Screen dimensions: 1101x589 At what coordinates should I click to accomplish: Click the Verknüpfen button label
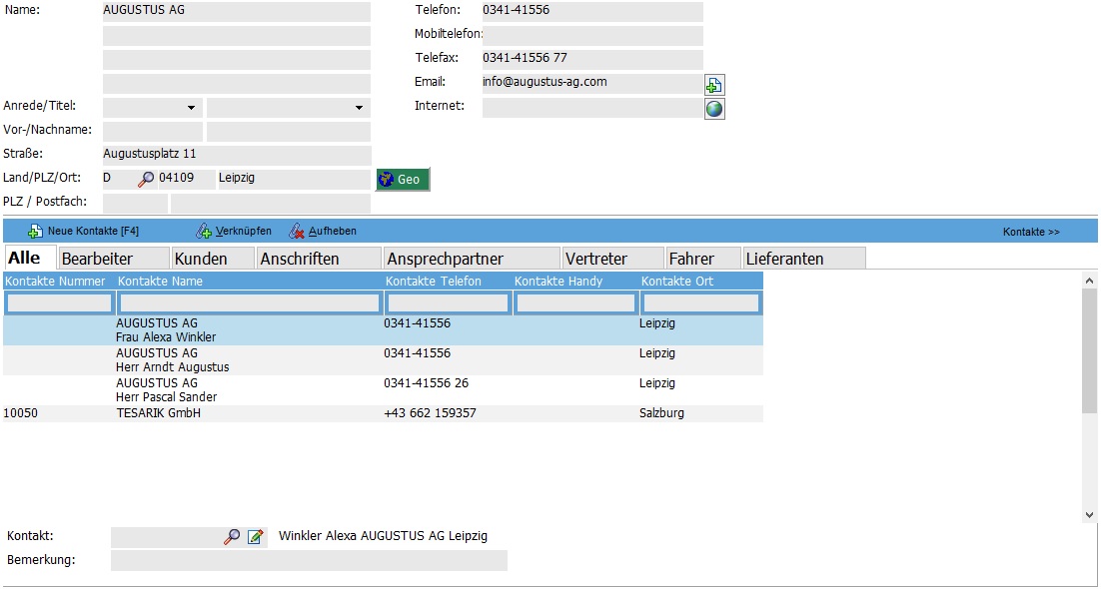(244, 231)
